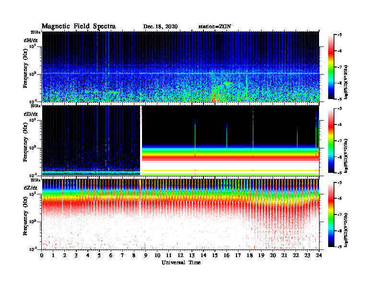Click the spike after 13 UT in dD/dt panel
380x293 pixels.
(x=195, y=139)
